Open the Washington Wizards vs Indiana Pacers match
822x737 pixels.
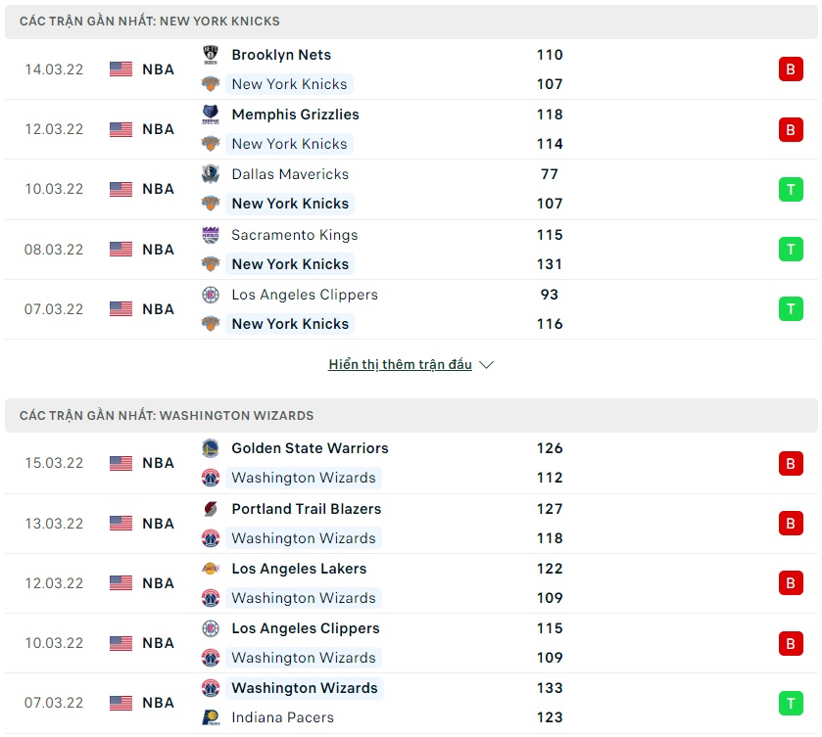click(411, 703)
